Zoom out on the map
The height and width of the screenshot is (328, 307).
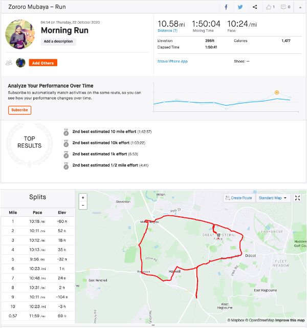click(83, 205)
